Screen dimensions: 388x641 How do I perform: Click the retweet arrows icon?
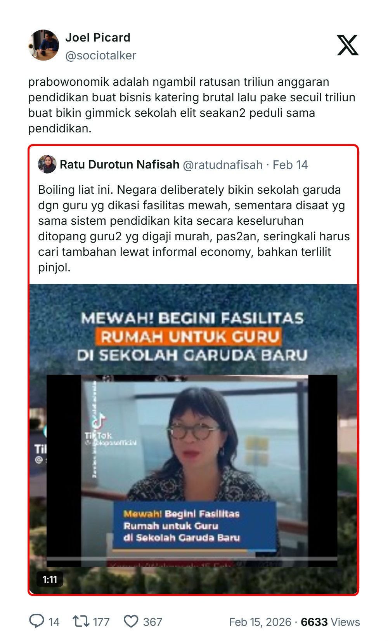tap(81, 622)
